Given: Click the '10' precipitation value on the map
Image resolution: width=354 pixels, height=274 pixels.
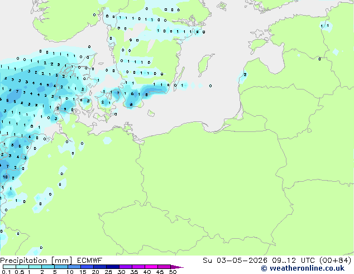Looking at the screenshot, I should [x=5, y=177].
